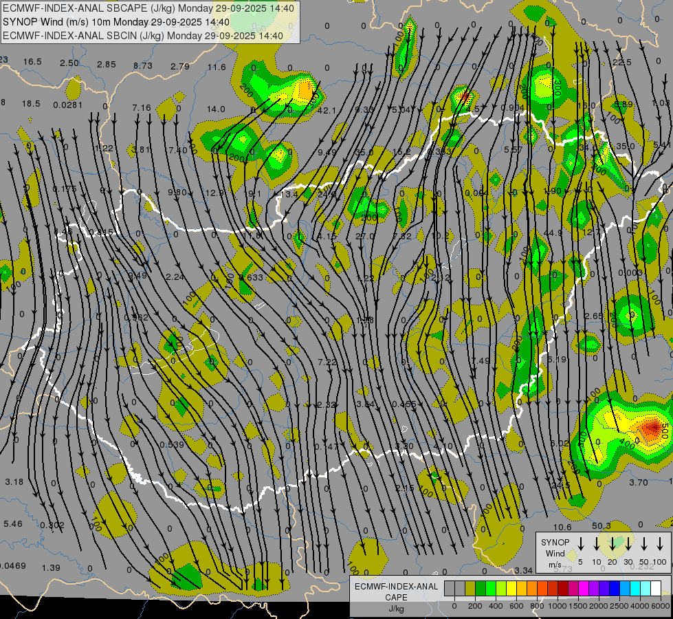Click the SYNOP Wind (m/s) 10m header line

pos(116,22)
